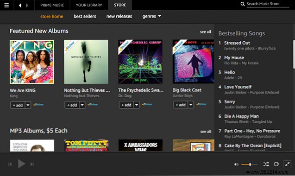Expand add options for We Are KING

click(28, 105)
